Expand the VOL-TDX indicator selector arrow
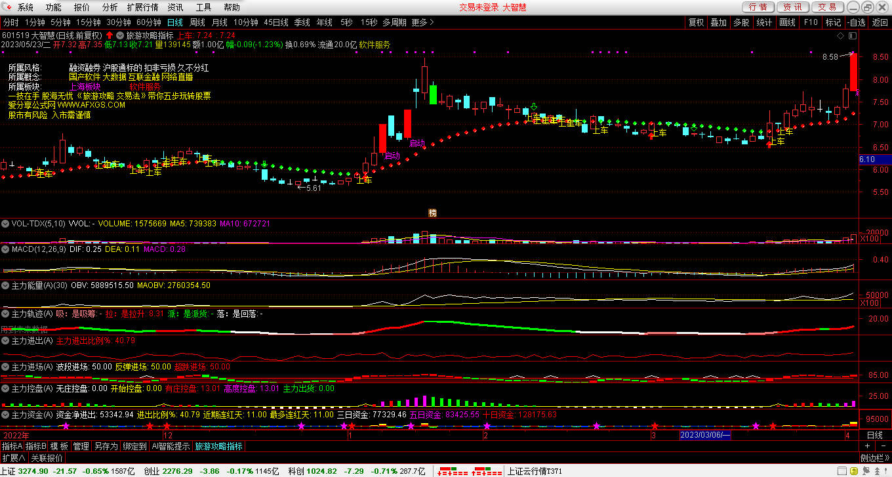 pos(5,224)
